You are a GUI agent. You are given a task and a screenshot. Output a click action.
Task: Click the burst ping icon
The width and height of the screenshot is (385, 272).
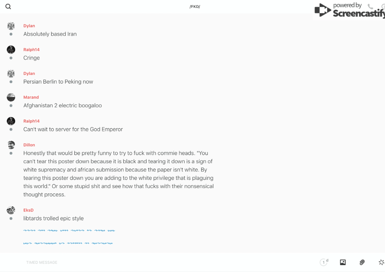click(381, 262)
